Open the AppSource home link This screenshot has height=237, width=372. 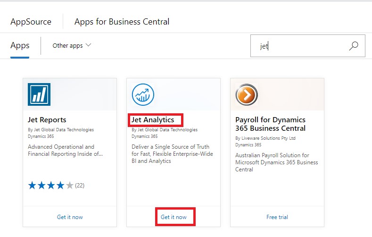pos(31,22)
